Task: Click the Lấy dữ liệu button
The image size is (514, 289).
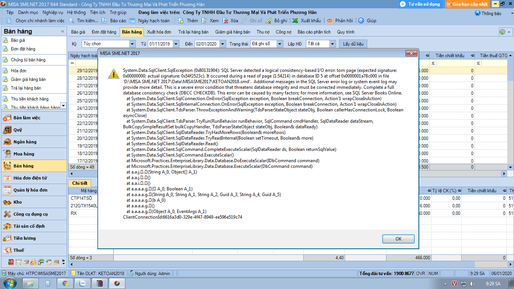Action: click(x=353, y=44)
